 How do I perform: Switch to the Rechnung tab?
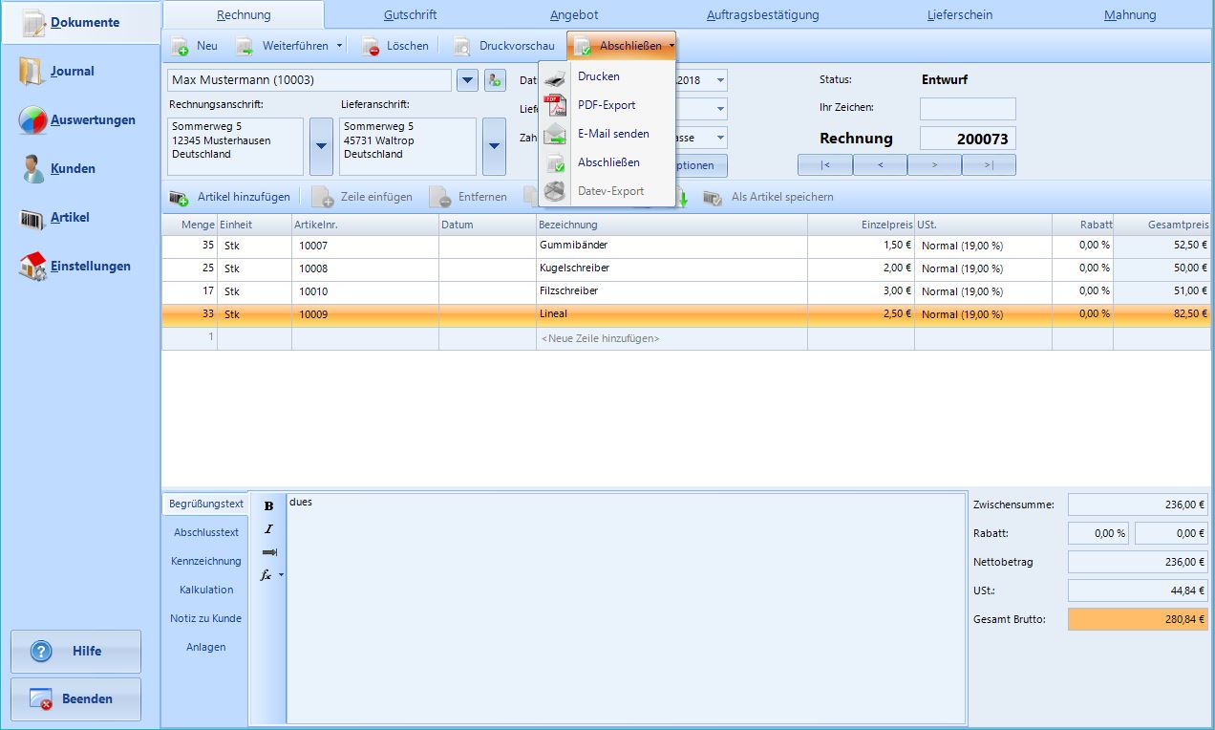coord(244,14)
